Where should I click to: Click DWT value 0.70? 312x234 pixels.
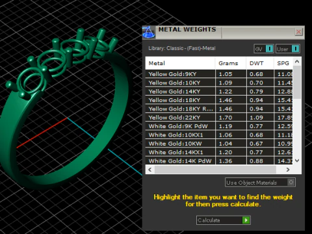click(256, 83)
